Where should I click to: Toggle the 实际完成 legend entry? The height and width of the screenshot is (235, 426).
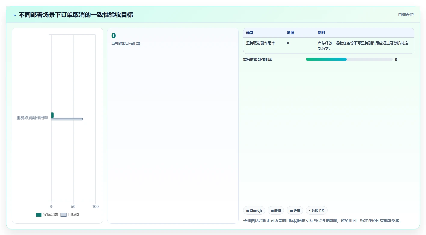(x=47, y=215)
